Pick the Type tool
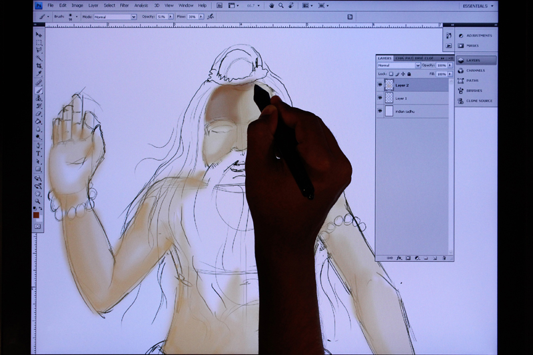 39,154
